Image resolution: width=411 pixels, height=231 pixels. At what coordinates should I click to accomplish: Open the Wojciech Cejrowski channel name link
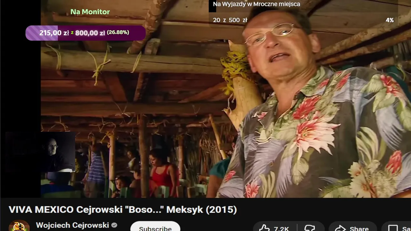coord(73,225)
